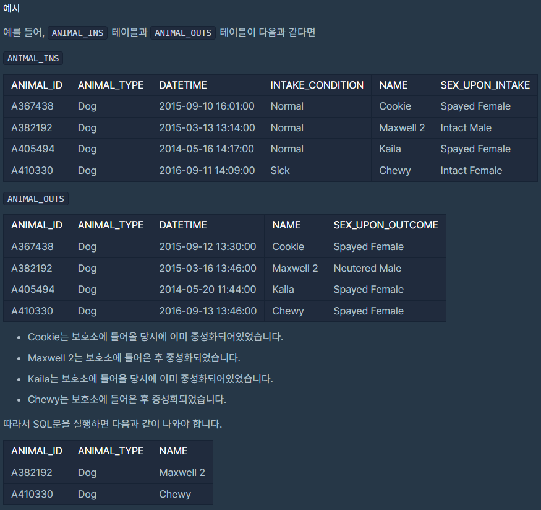Select the datetime 2015-09-12 13:30:00
The height and width of the screenshot is (510, 541).
click(x=207, y=247)
